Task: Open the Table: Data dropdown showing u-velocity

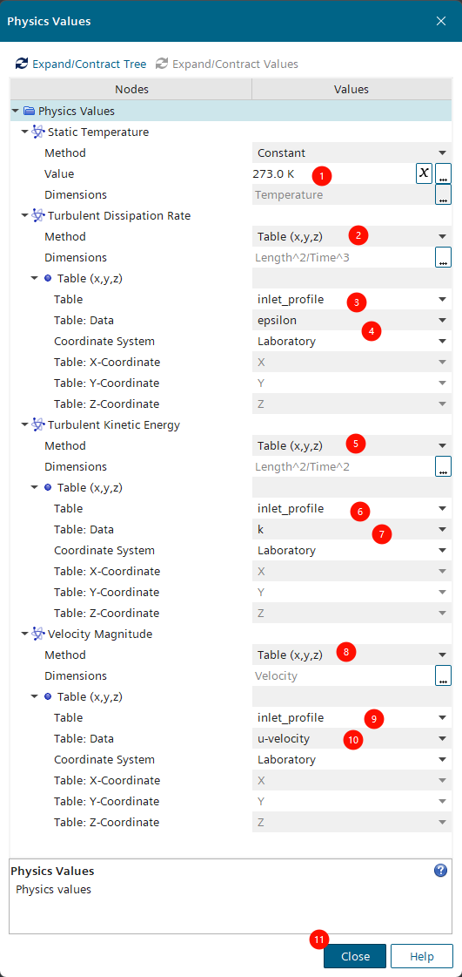Action: (x=352, y=739)
